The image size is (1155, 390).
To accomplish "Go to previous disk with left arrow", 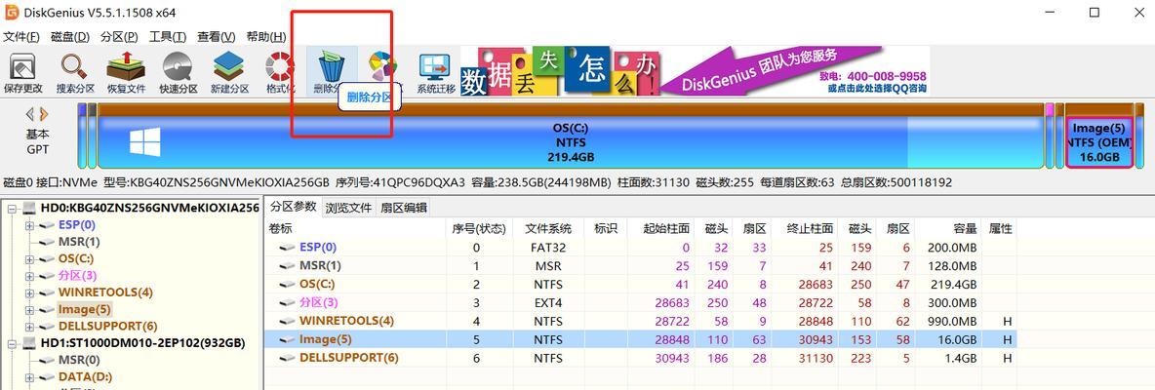I will [29, 114].
